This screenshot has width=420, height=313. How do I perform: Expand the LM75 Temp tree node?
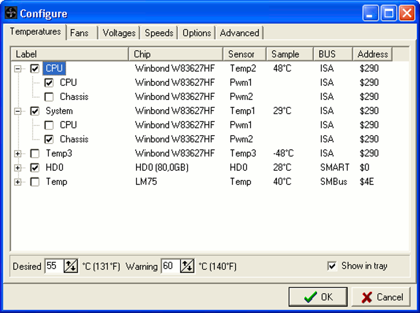(18, 182)
